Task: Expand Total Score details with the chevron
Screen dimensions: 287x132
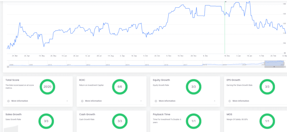Action: click(x=67, y=101)
